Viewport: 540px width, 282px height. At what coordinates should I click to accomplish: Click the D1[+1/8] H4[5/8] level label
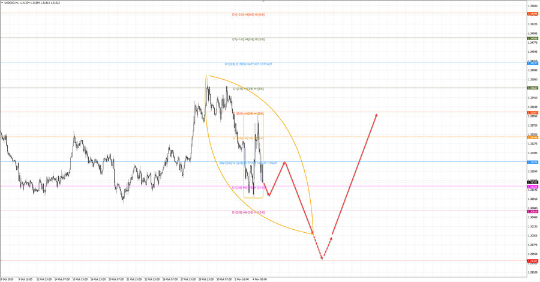248,40
